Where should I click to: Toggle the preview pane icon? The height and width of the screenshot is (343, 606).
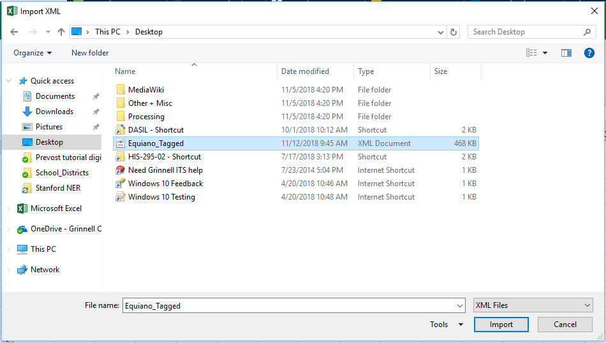[566, 53]
